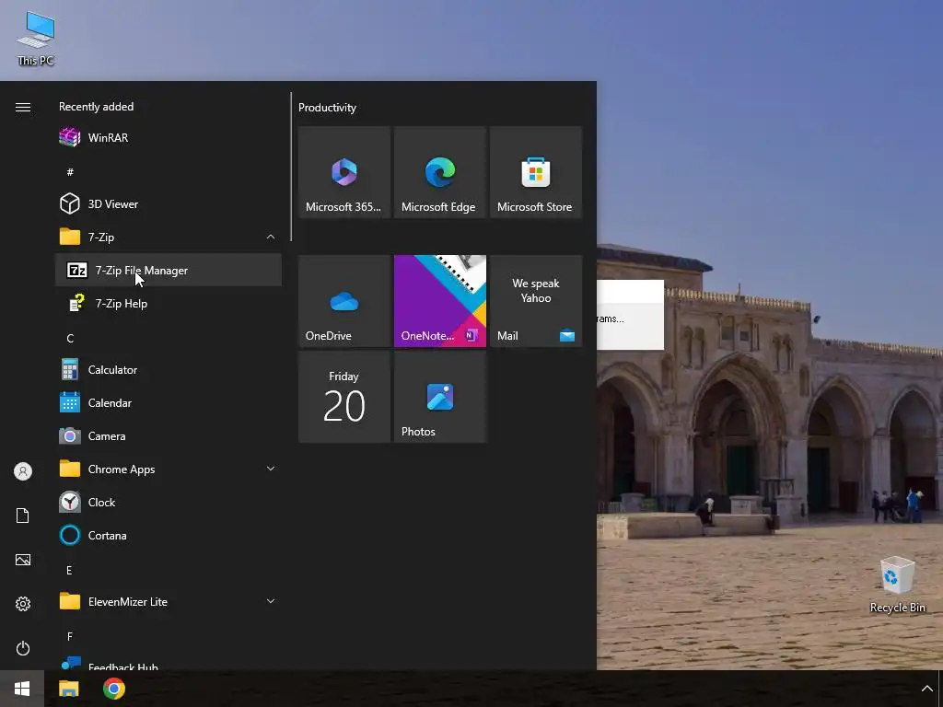Open Settings gear in Start
This screenshot has height=707, width=943.
click(x=23, y=604)
